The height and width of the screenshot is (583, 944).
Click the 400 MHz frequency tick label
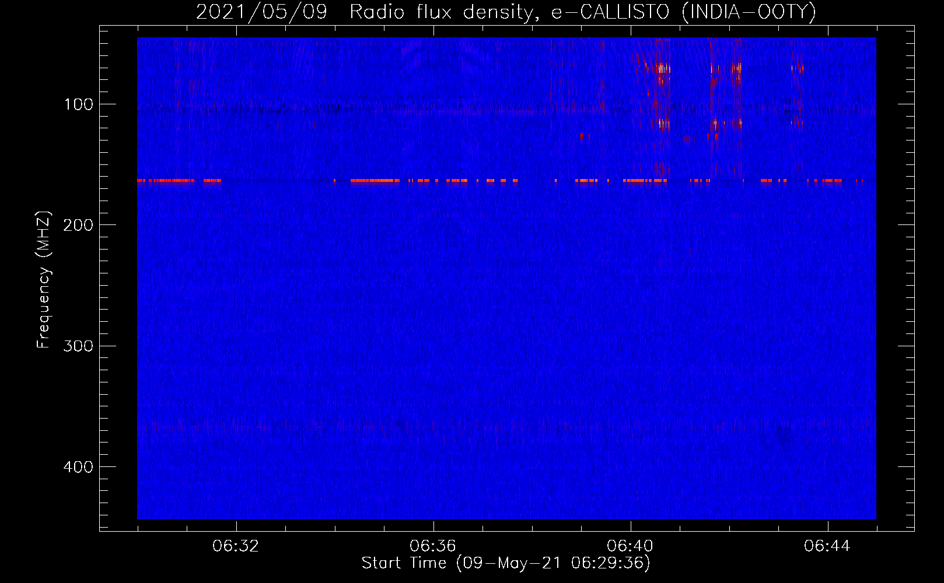(78, 467)
